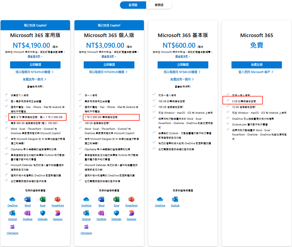Screen dimensions: 292x247
Task: Click PowerPoint text link in 個人版 plan
Action: coord(131,206)
